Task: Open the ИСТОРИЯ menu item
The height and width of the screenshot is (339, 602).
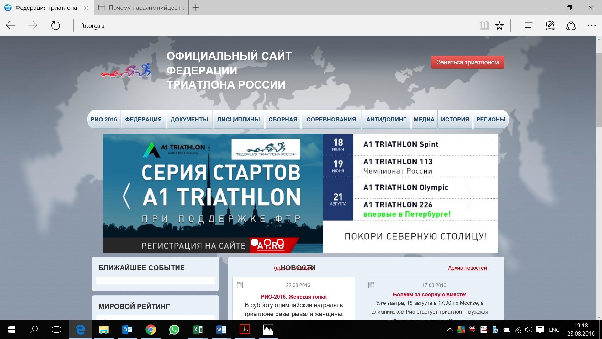Action: 455,120
